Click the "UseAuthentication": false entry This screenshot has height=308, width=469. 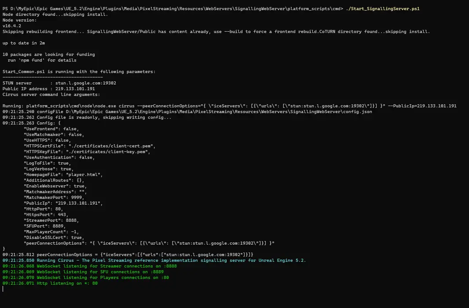click(59, 157)
